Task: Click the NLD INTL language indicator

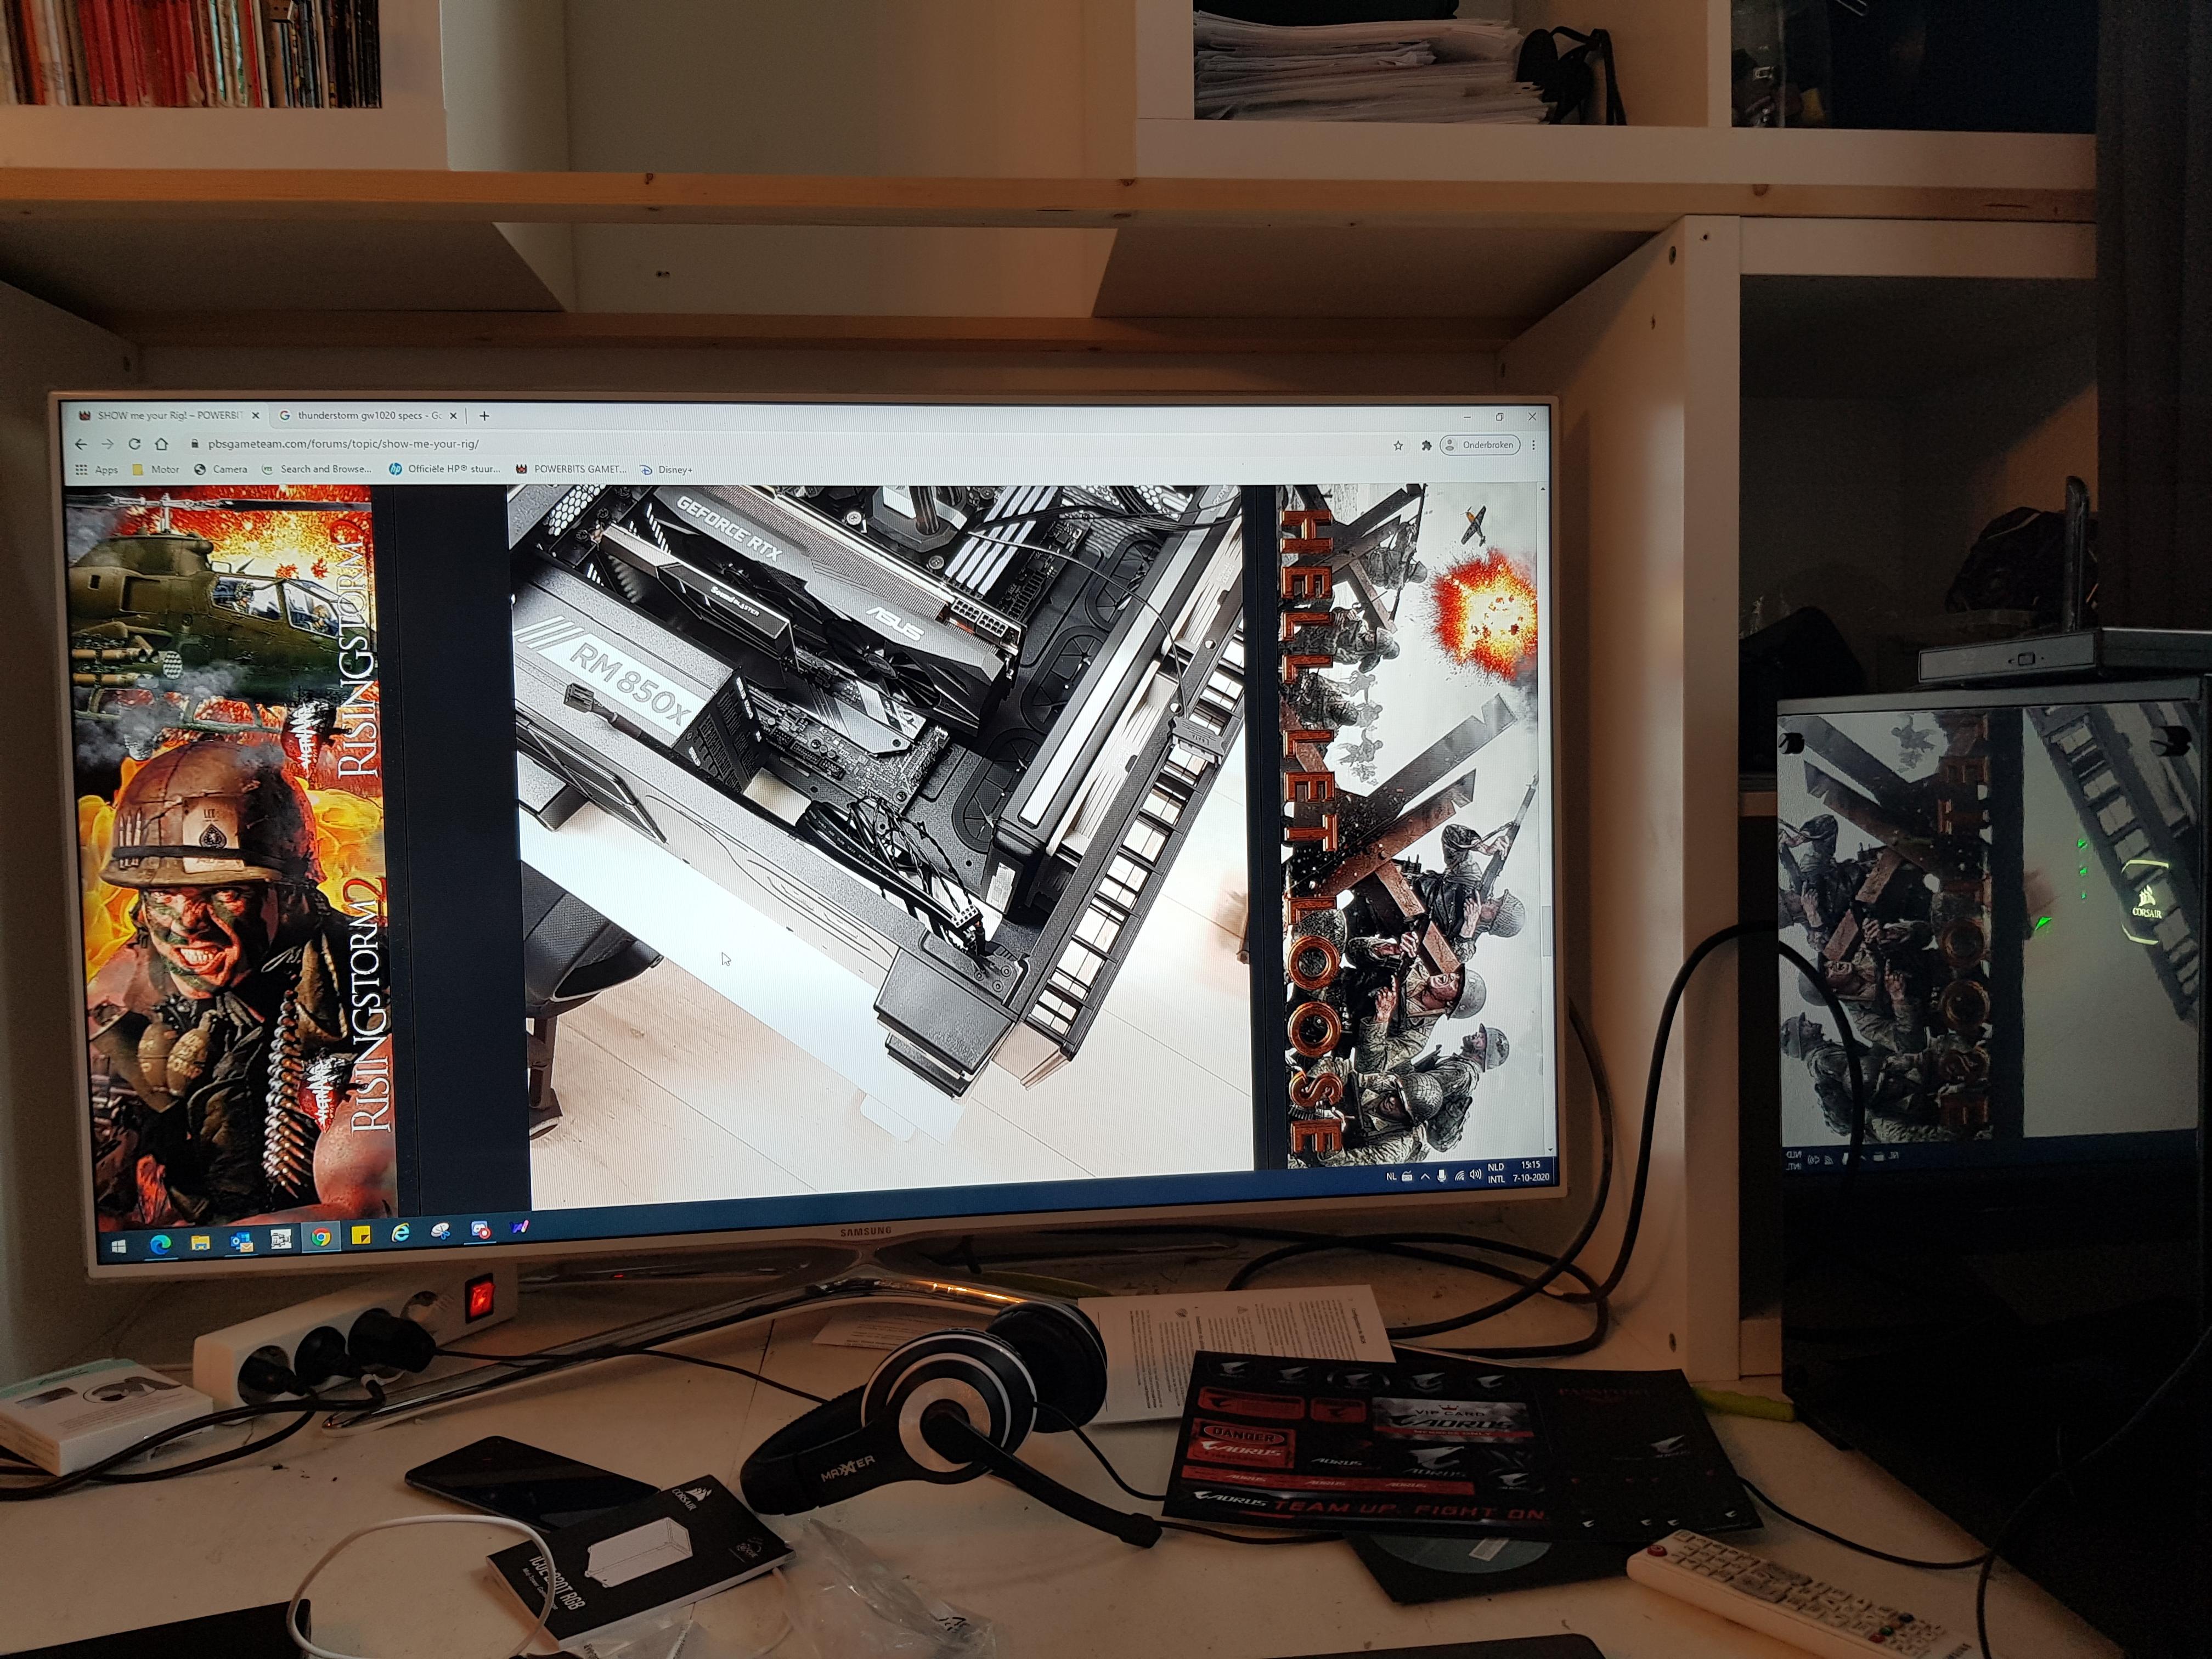Action: 1496,1173
